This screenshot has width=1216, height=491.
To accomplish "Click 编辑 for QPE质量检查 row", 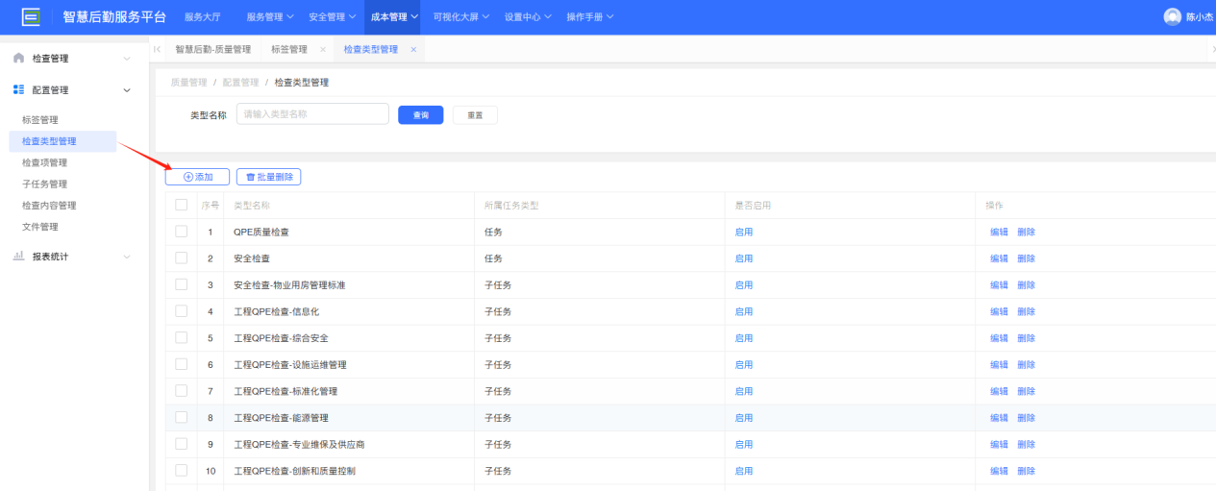I will (1000, 232).
